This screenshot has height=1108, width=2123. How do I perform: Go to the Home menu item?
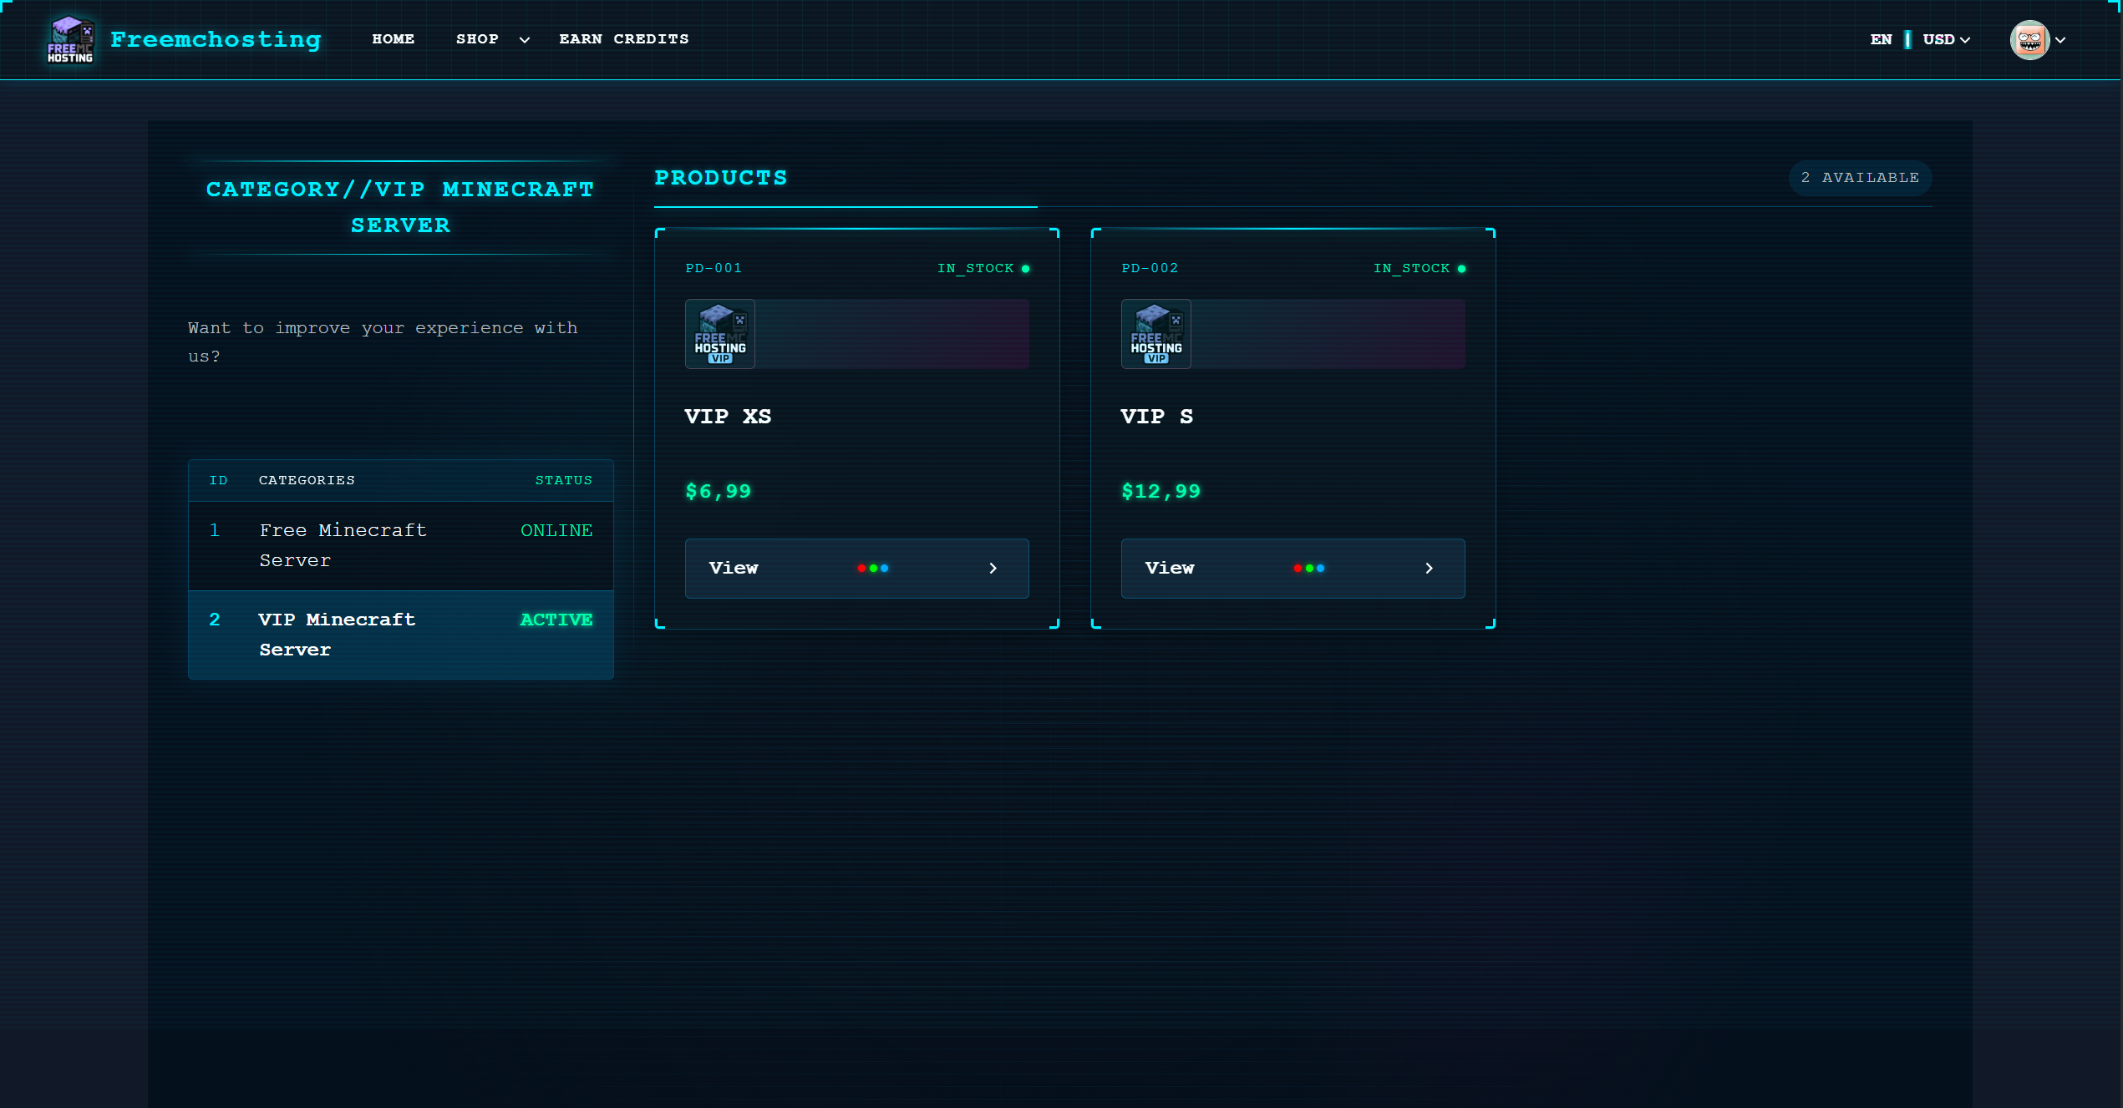click(x=393, y=39)
